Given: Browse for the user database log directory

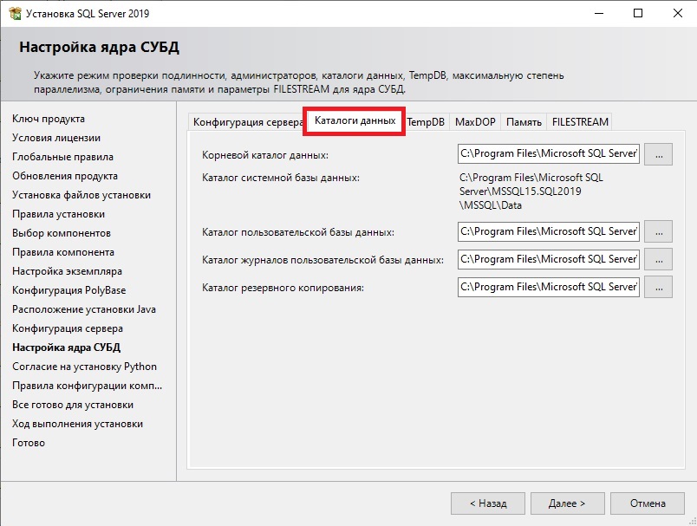Looking at the screenshot, I should (658, 259).
